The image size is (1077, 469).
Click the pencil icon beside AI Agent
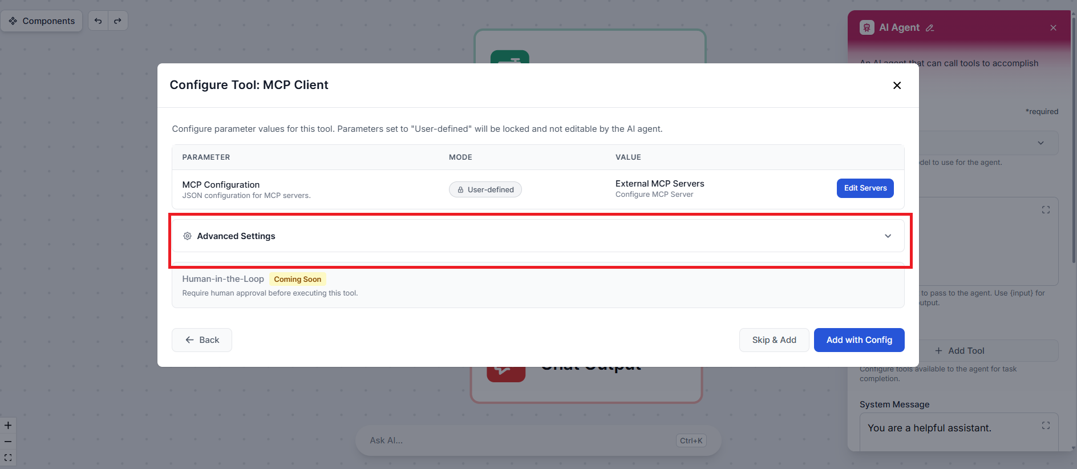930,28
